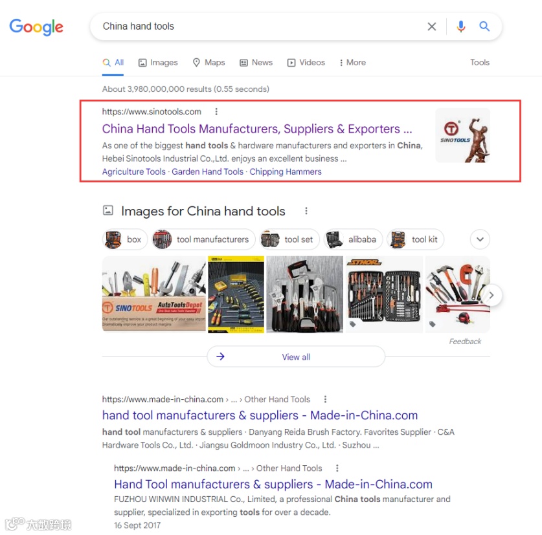Click the blue magnifier search icon
Image resolution: width=542 pixels, height=535 pixels.
pos(484,27)
